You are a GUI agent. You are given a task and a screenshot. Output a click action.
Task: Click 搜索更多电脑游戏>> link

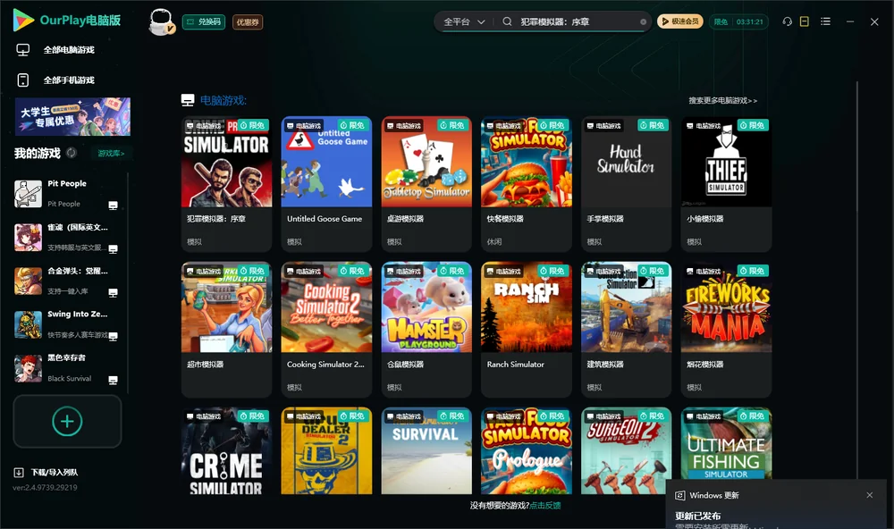(722, 100)
